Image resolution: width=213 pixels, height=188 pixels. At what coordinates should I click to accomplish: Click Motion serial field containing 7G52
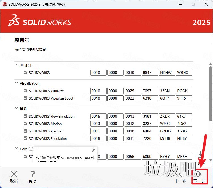184,124
